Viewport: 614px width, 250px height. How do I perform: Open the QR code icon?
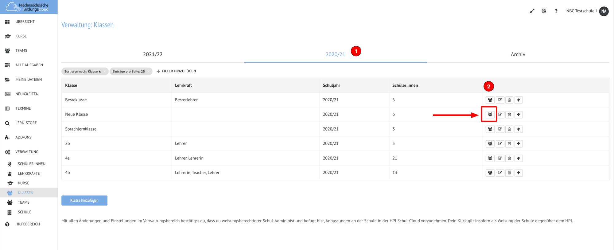(x=544, y=11)
